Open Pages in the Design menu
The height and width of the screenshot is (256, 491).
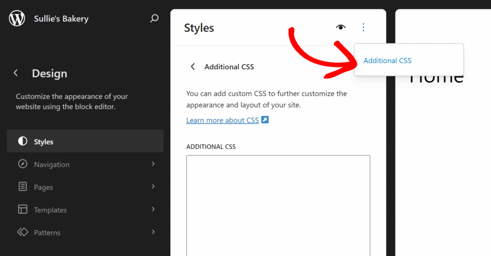pos(85,187)
